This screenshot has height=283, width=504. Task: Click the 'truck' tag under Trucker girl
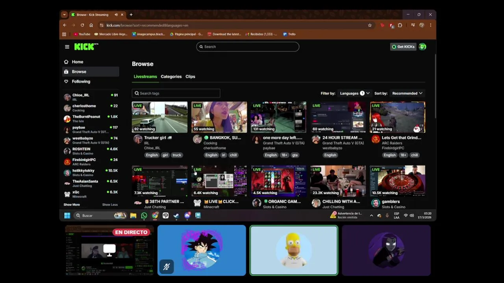click(177, 155)
